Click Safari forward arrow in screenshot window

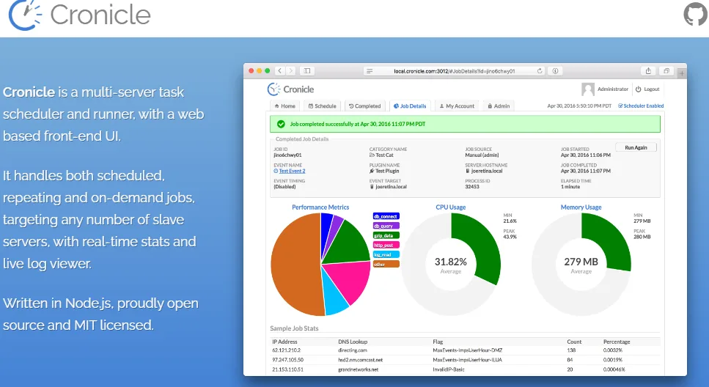[291, 70]
